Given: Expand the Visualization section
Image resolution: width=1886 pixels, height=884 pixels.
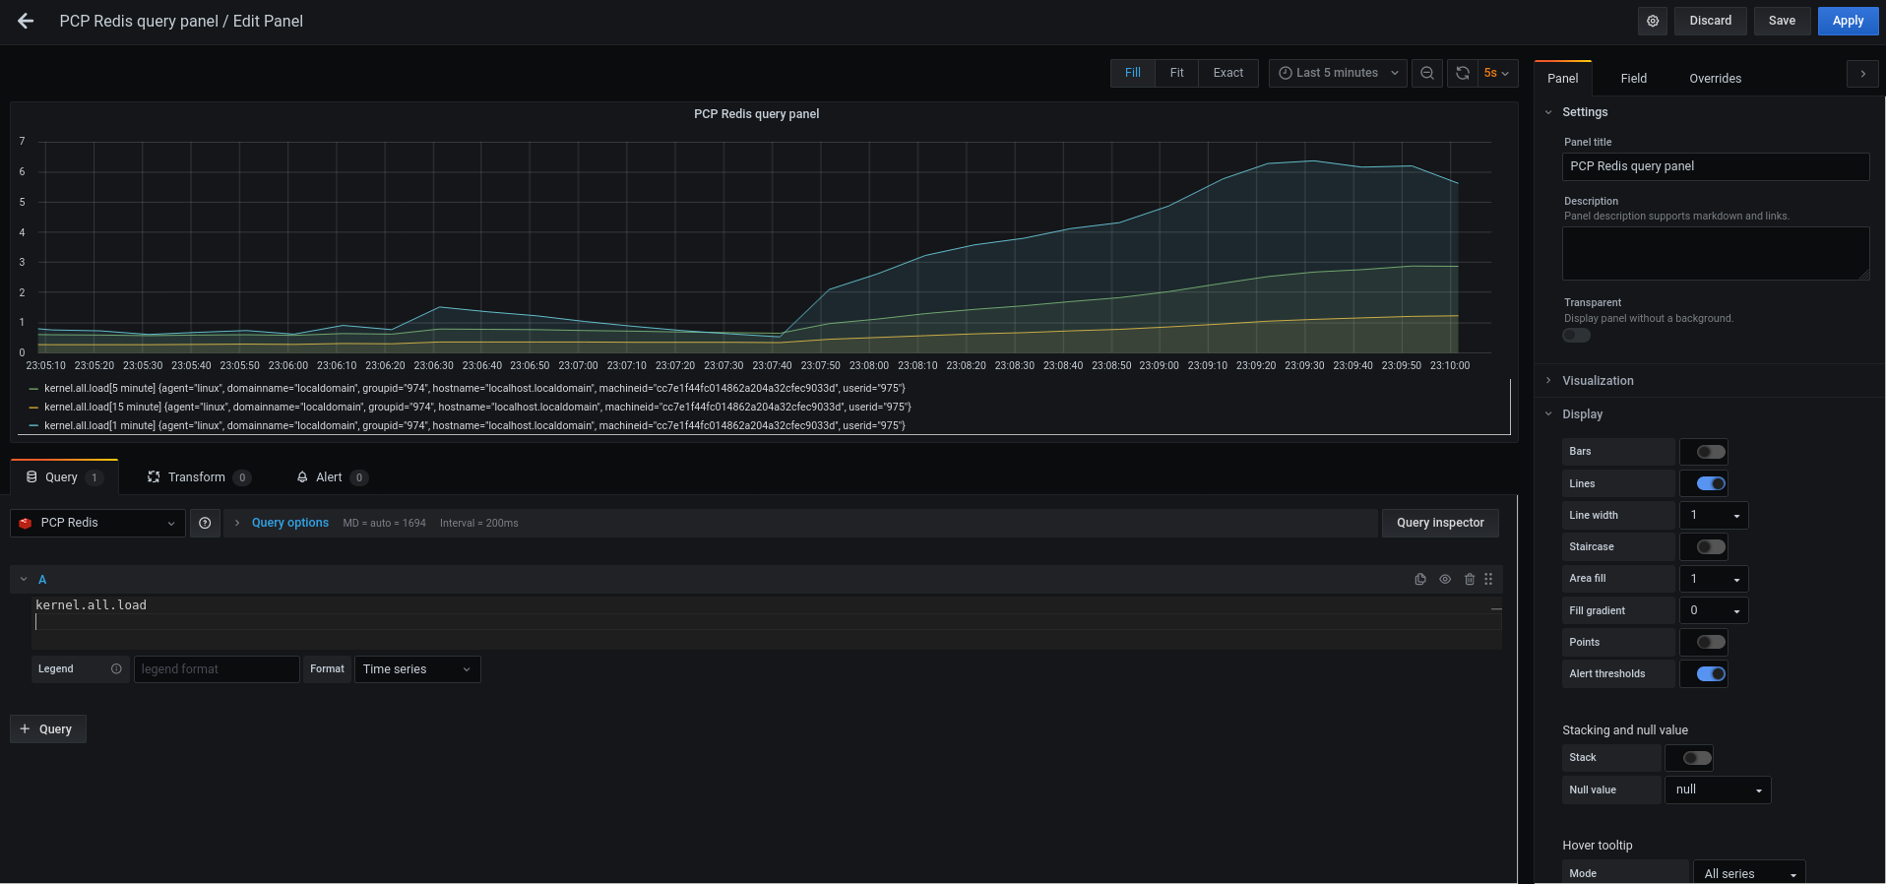Looking at the screenshot, I should pos(1598,381).
